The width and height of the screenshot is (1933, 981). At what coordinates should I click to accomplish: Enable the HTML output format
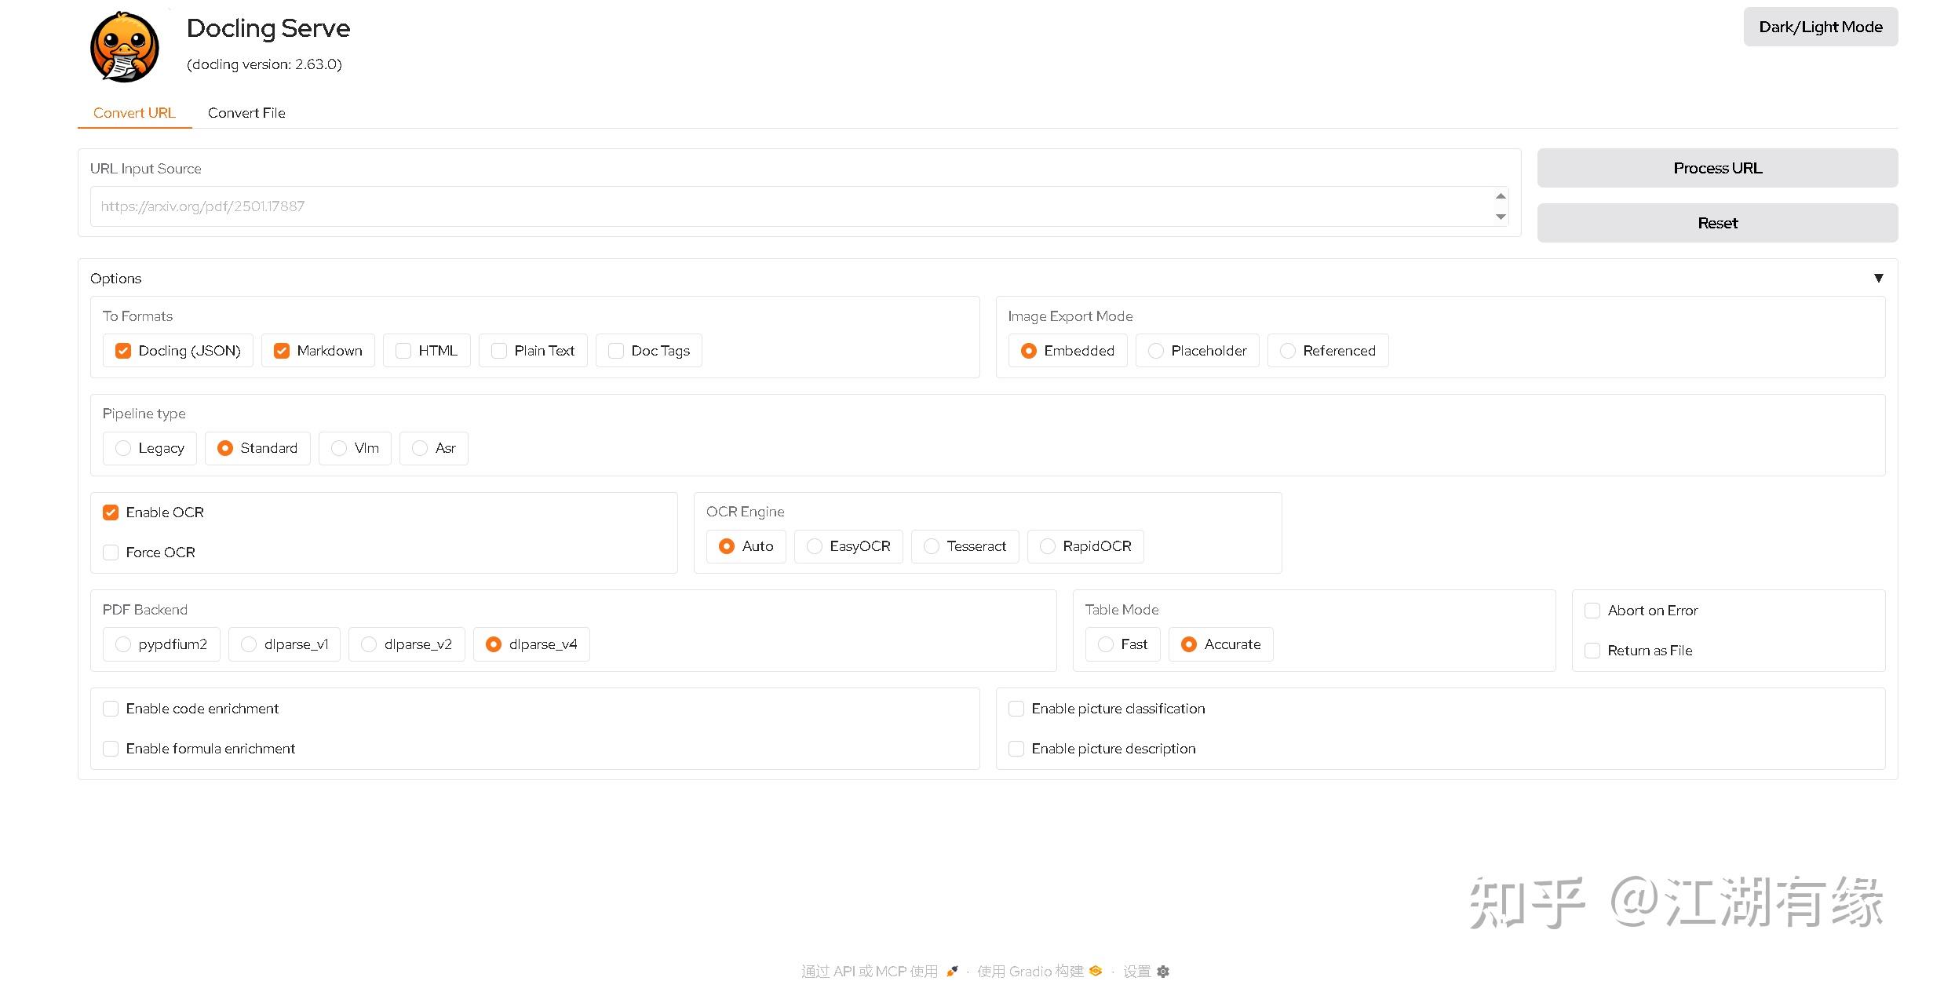coord(403,351)
